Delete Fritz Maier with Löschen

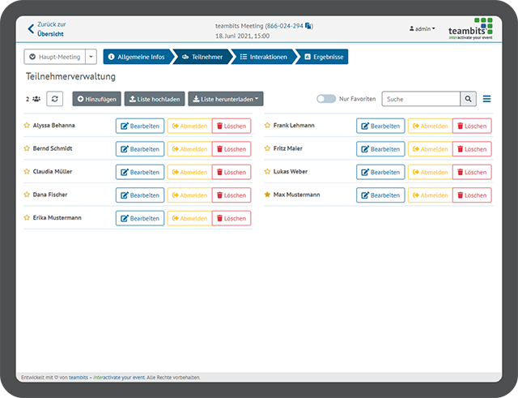pos(472,149)
